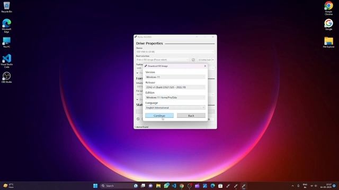Expand advanced drive properties chevron in Rufus

tap(137, 73)
